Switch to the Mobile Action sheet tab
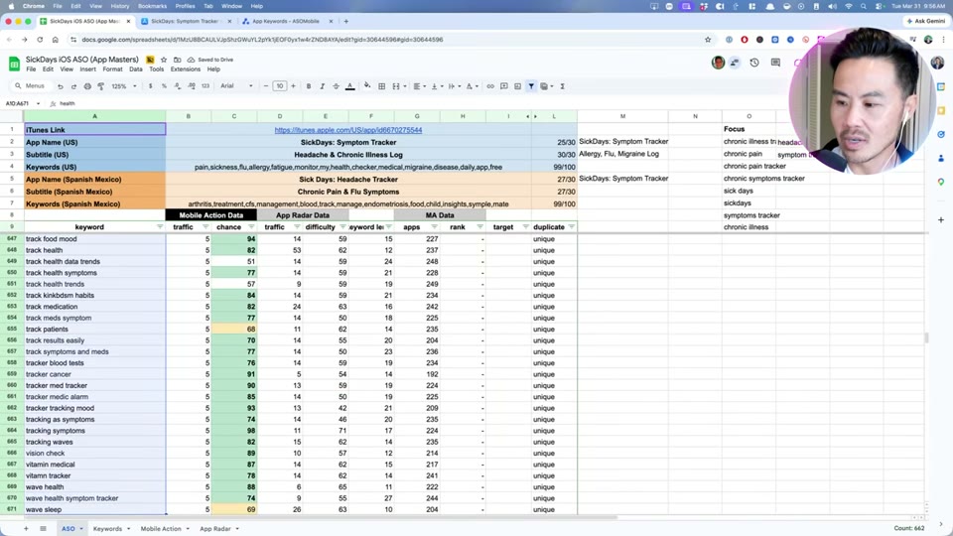Viewport: 953px width, 536px height. (x=161, y=529)
